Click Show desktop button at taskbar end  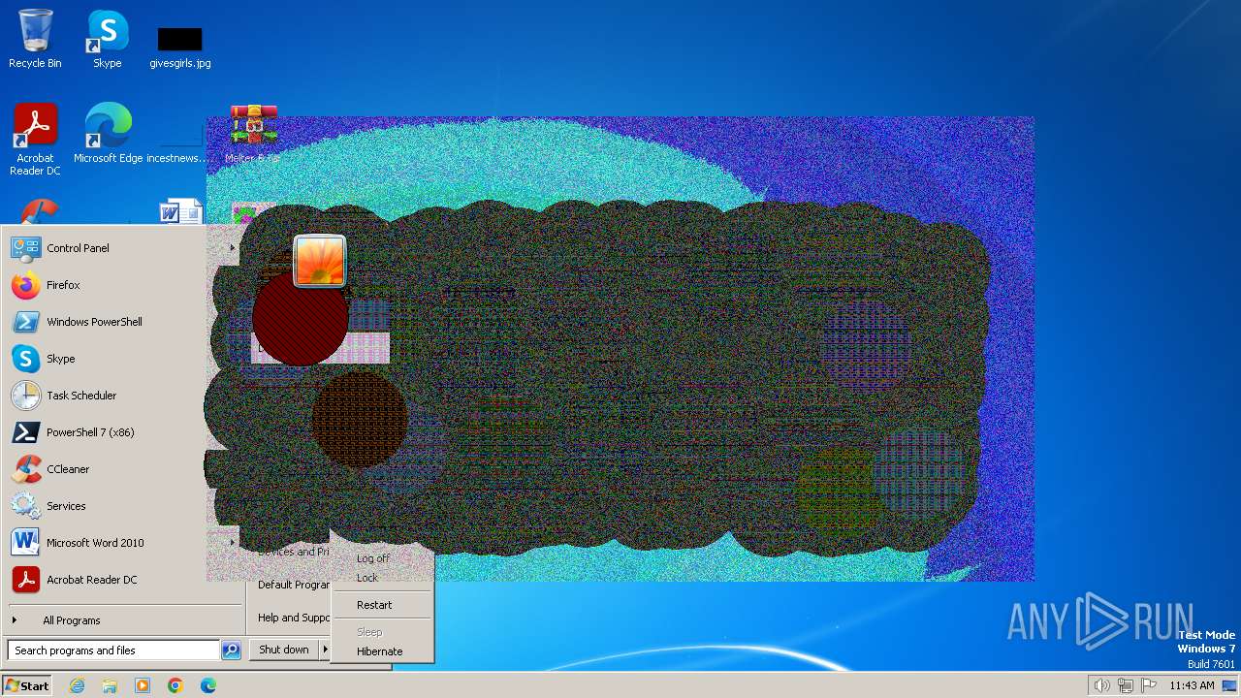coord(1229,685)
